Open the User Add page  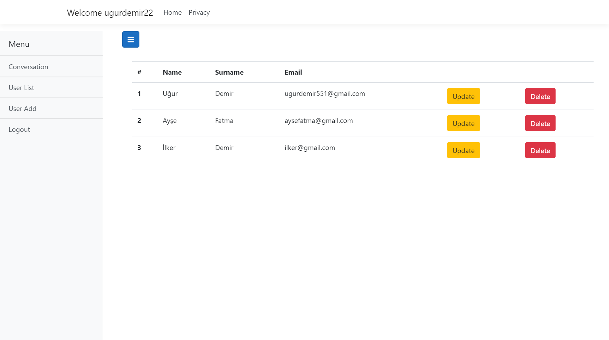(x=22, y=109)
